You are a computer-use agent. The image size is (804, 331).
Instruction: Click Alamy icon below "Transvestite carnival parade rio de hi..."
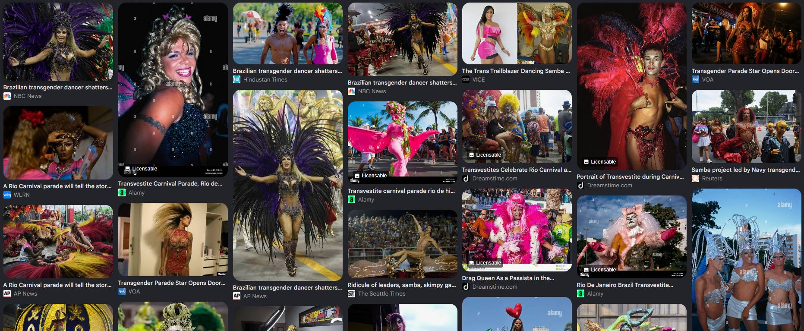point(351,200)
